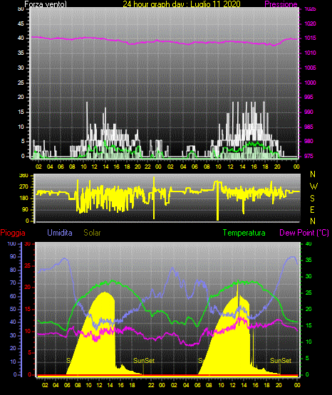Select the 'Forza vento)' title text

click(46, 4)
